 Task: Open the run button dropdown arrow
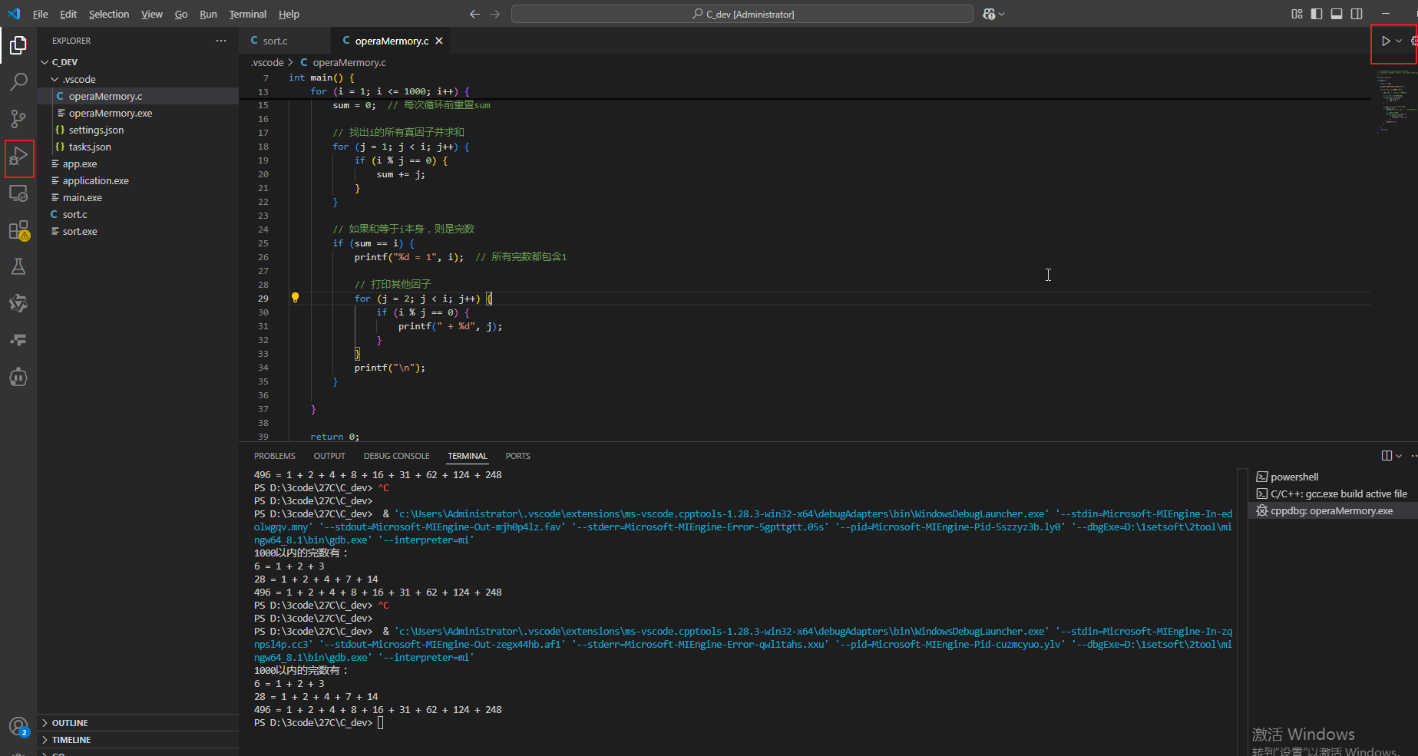tap(1399, 41)
